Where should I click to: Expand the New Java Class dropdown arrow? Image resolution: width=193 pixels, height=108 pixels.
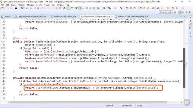pyautogui.click(x=137, y=8)
